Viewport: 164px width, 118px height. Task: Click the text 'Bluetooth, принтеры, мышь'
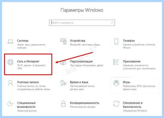(x=85, y=45)
